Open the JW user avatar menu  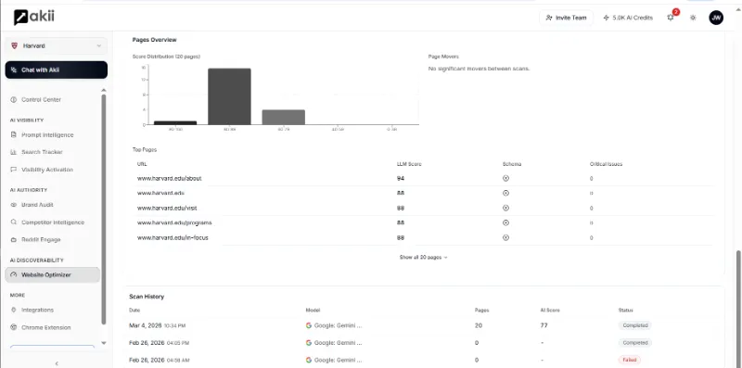(x=716, y=18)
